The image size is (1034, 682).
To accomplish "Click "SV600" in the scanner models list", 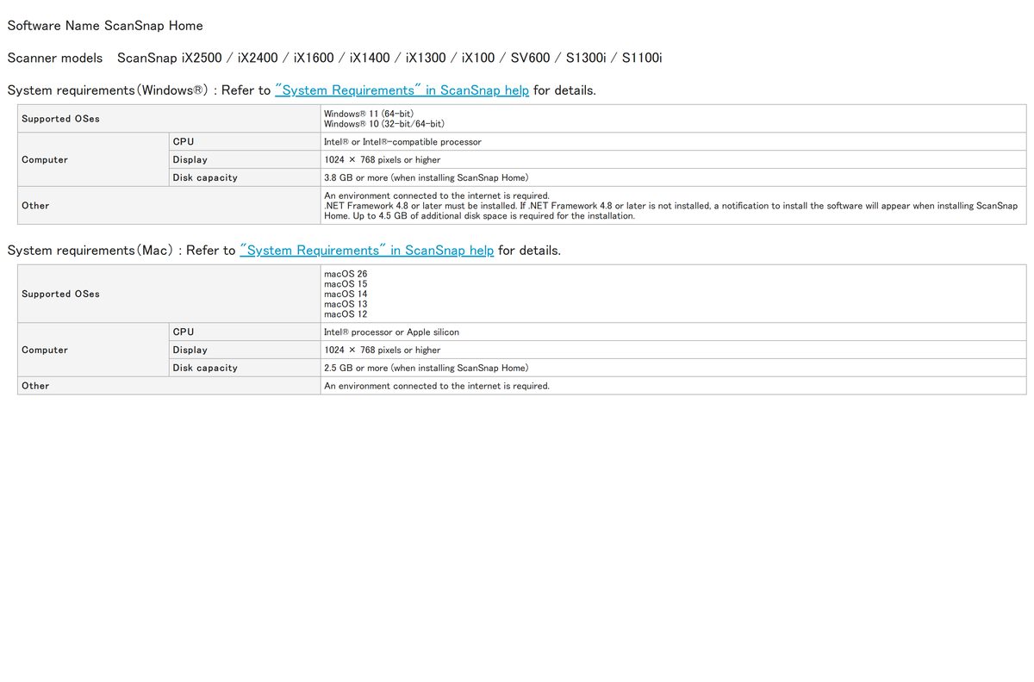I will (x=530, y=59).
